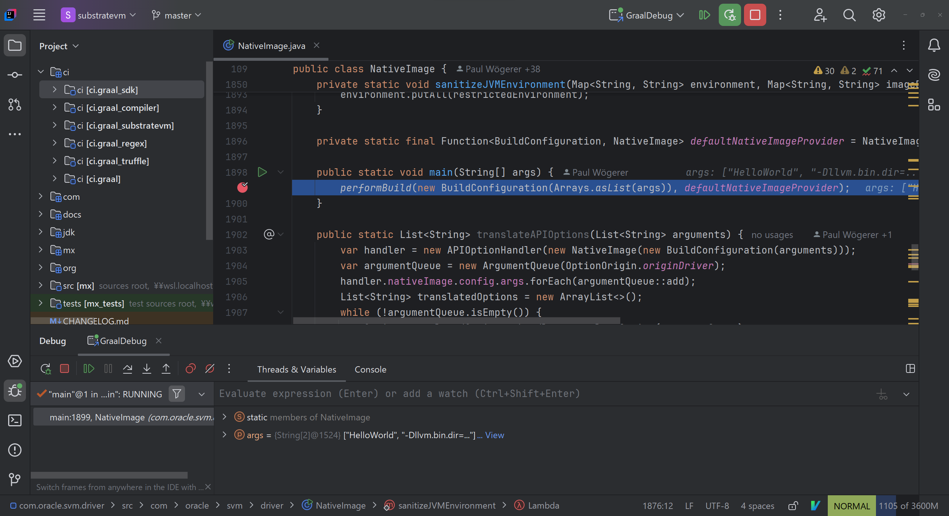949x516 pixels.
Task: Open Project view mode dropdown
Action: tap(59, 46)
